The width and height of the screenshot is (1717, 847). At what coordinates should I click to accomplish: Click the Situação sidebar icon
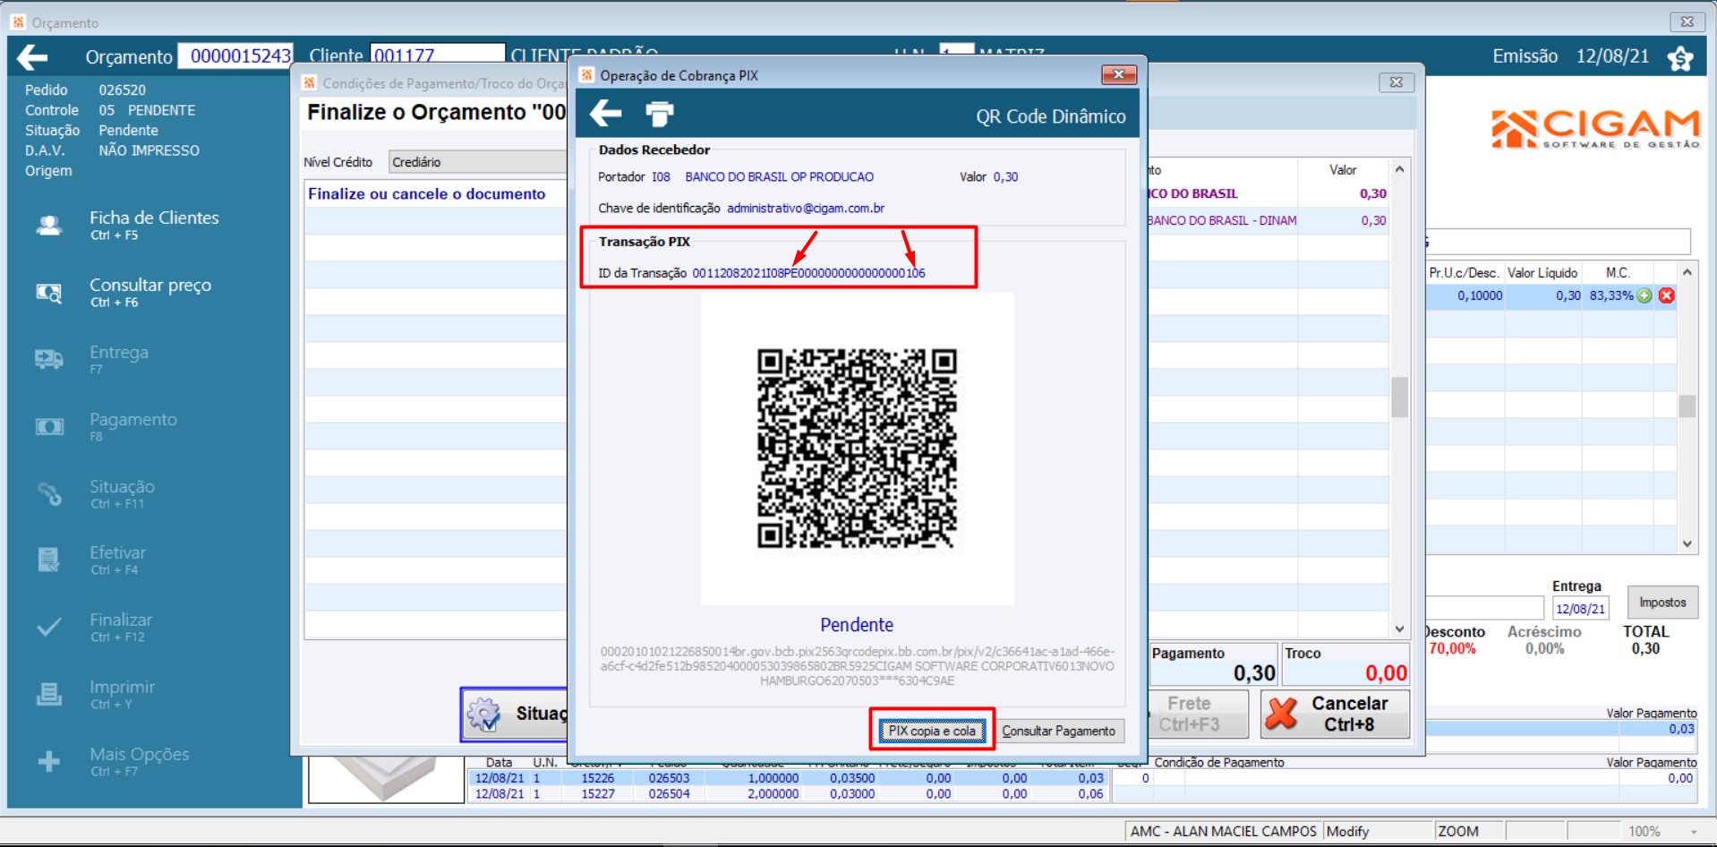click(49, 493)
